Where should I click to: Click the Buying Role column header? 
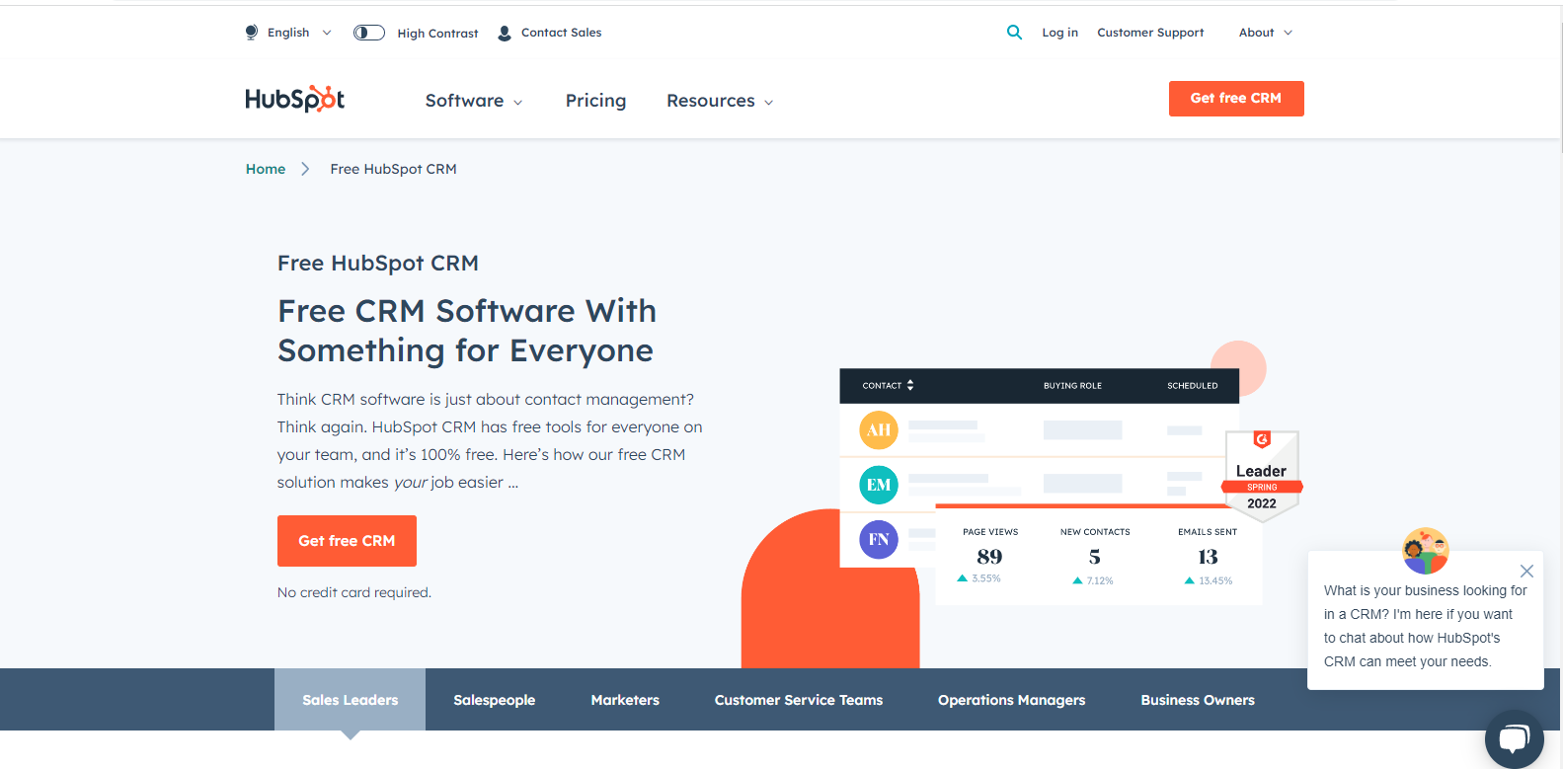1072,386
